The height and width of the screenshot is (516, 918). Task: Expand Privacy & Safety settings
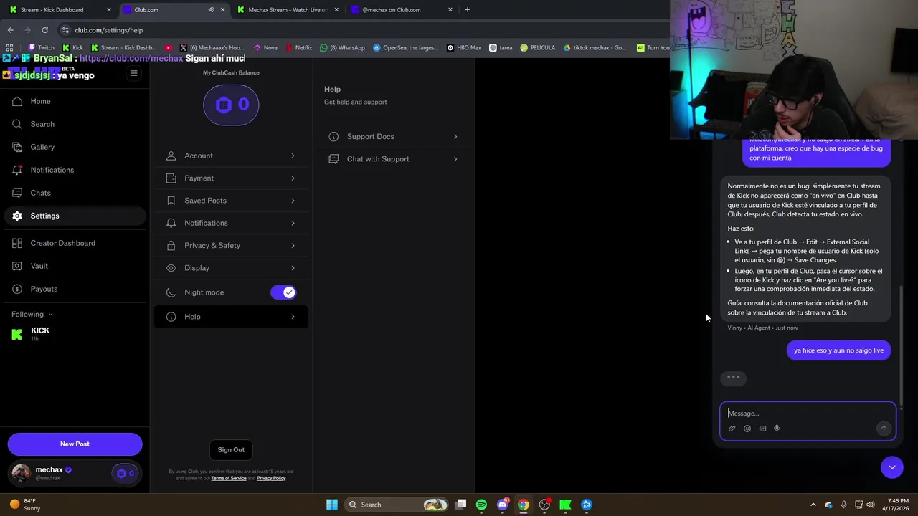[231, 245]
